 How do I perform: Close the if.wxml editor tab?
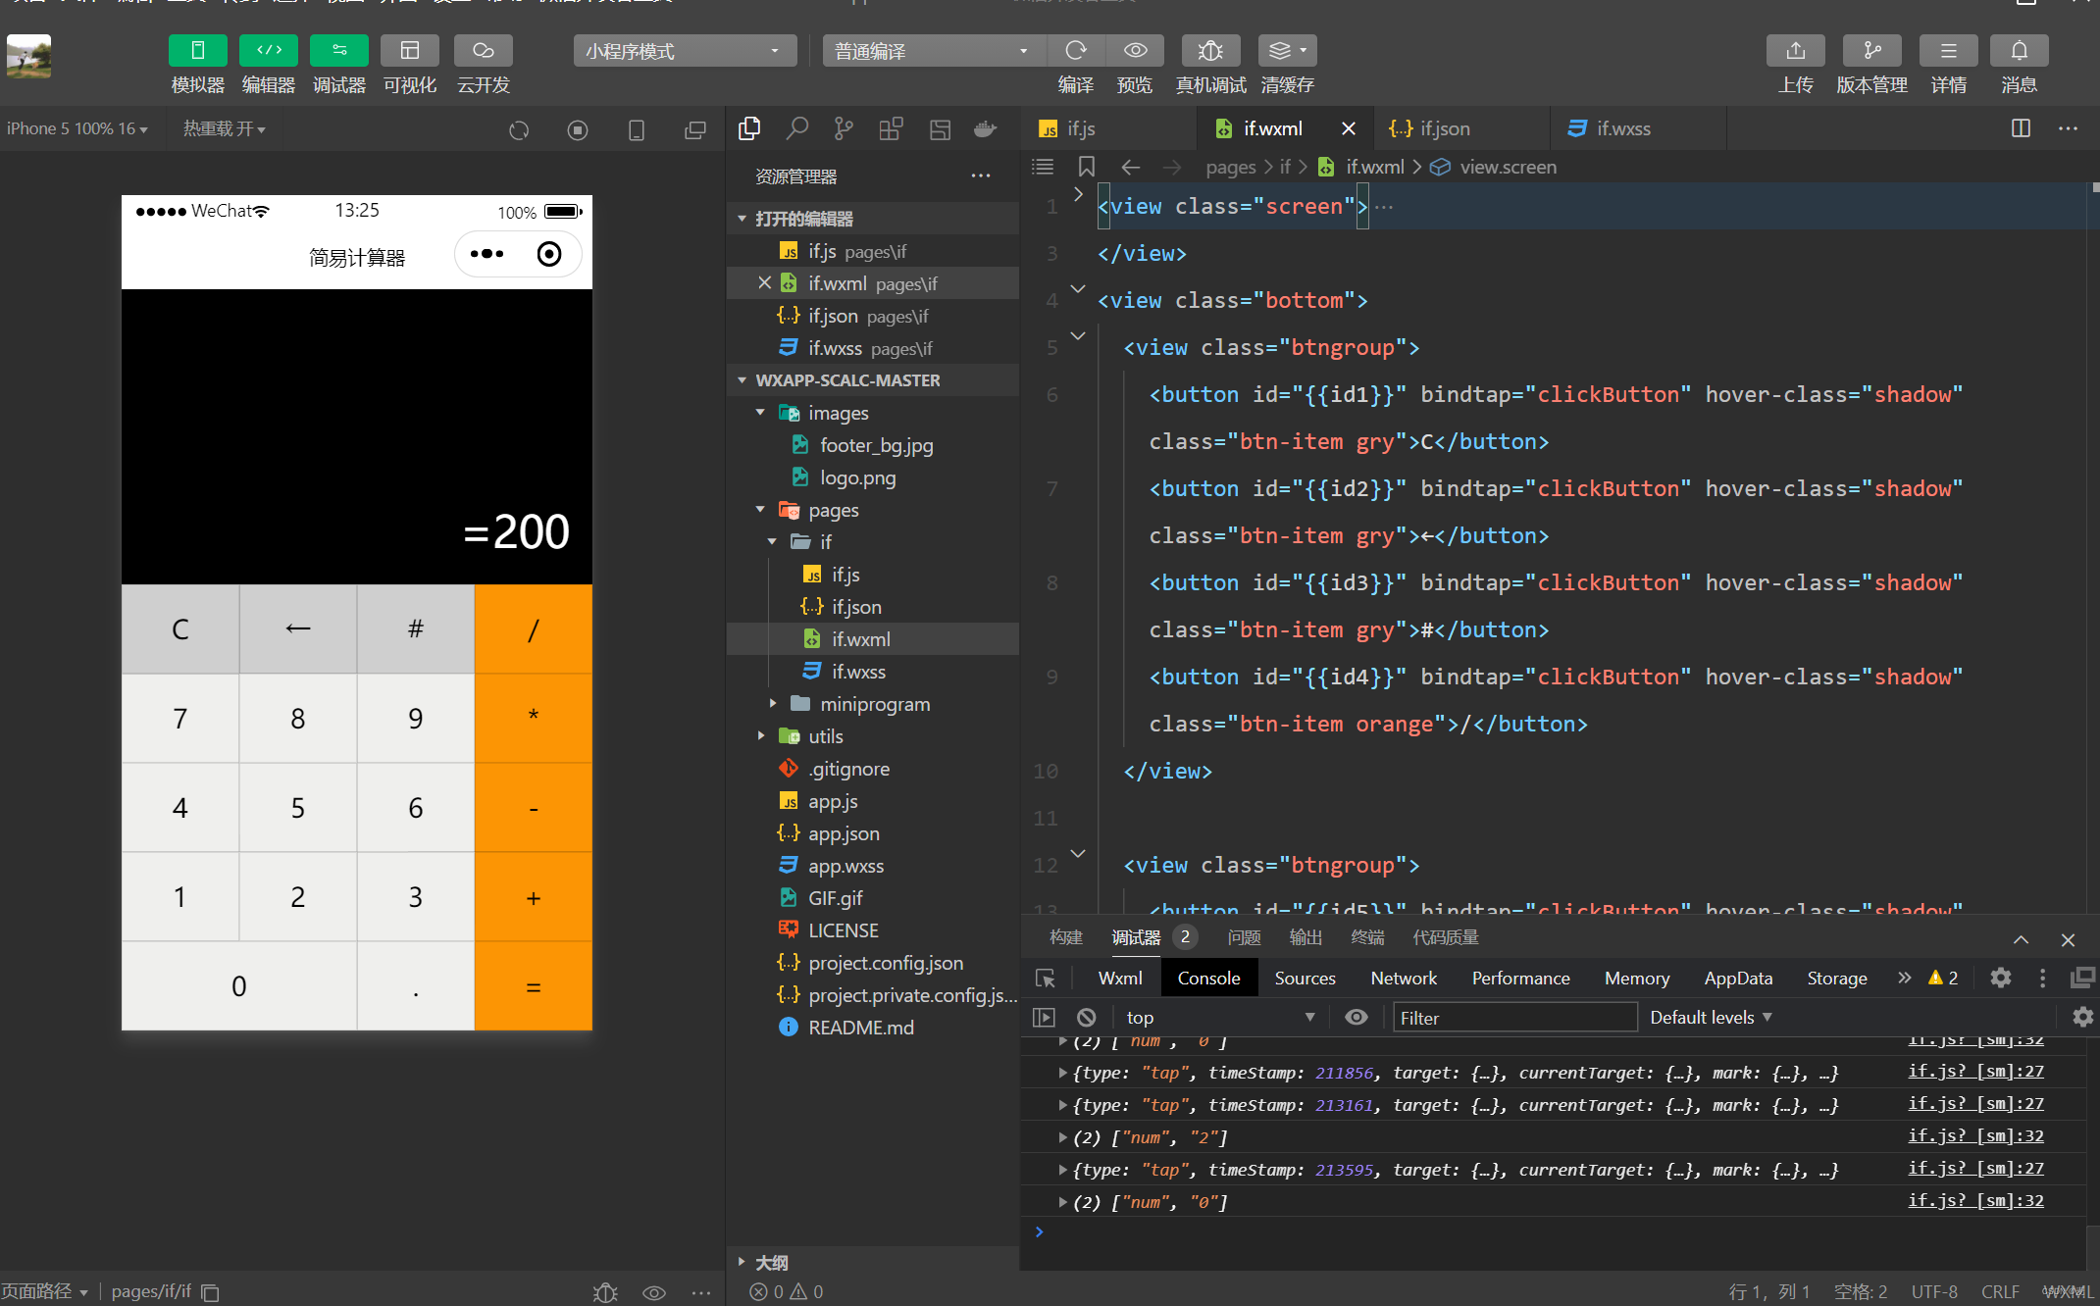tap(1349, 128)
